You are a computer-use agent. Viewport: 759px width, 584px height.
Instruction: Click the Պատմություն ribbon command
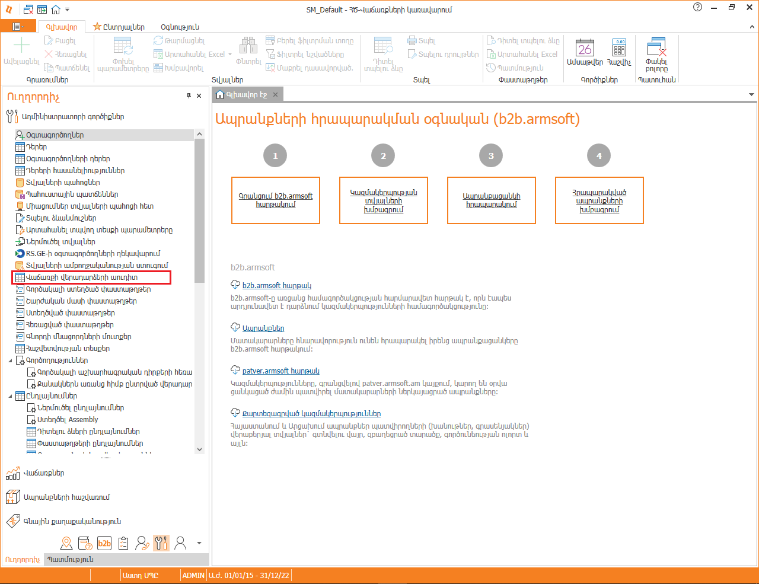point(515,68)
